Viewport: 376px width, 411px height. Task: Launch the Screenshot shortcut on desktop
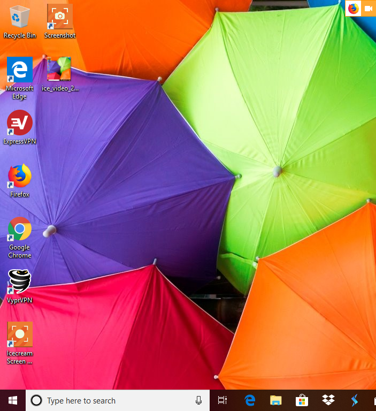tap(60, 16)
